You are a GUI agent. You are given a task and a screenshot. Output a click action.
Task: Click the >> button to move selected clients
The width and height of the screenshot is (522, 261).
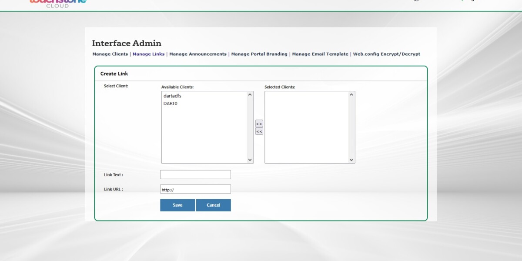coord(259,124)
